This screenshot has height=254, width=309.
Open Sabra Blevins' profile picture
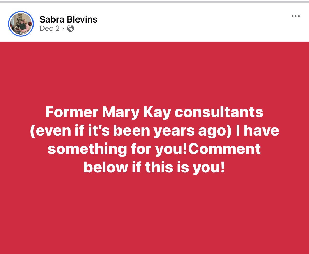[21, 24]
